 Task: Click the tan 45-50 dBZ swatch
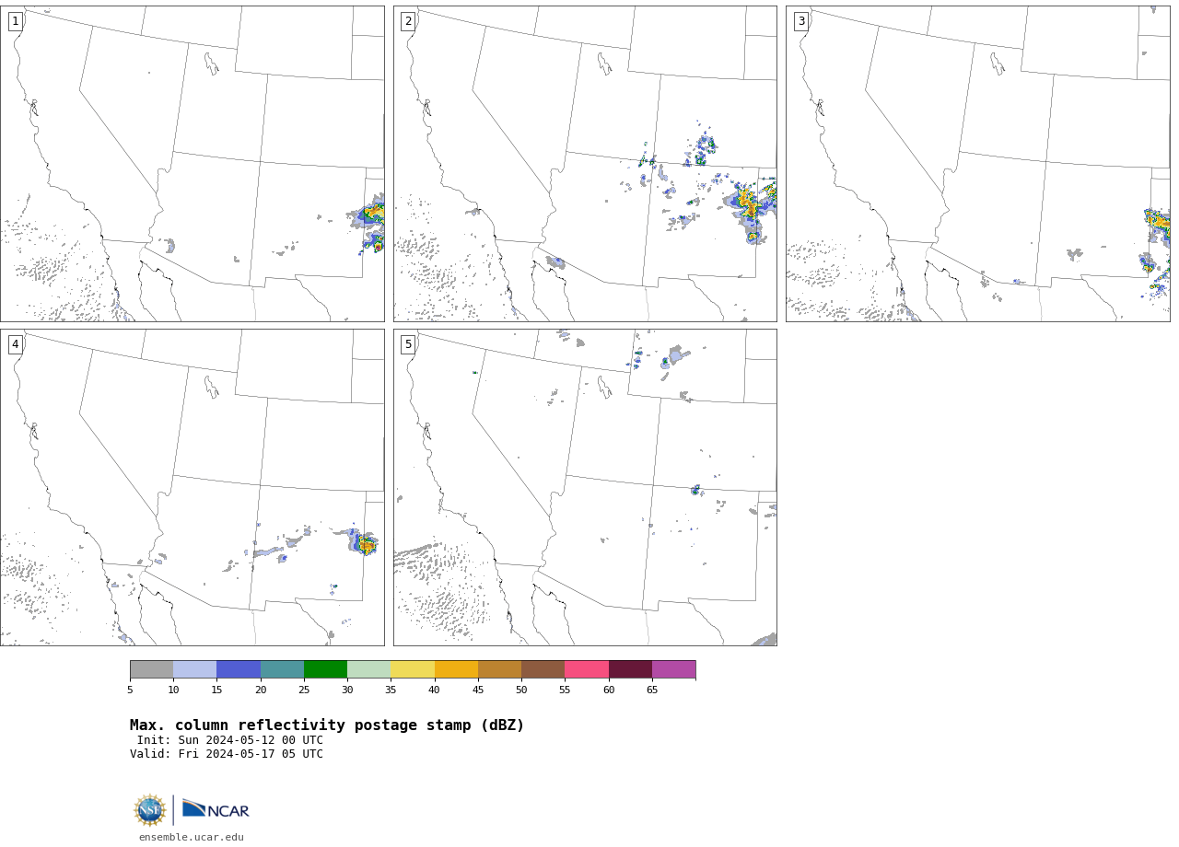(x=500, y=669)
